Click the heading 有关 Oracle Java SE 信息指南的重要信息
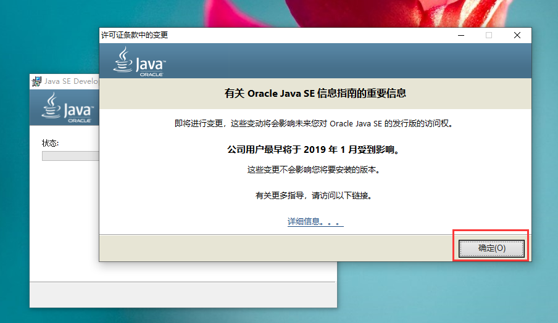558x323 pixels. pyautogui.click(x=315, y=94)
